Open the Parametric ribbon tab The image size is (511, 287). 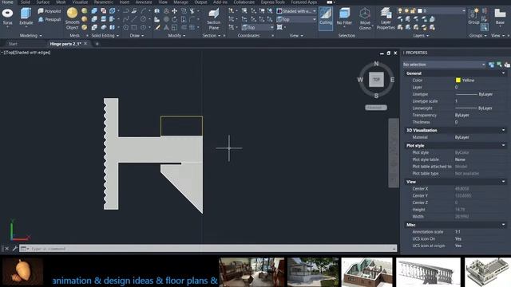pyautogui.click(x=104, y=2)
